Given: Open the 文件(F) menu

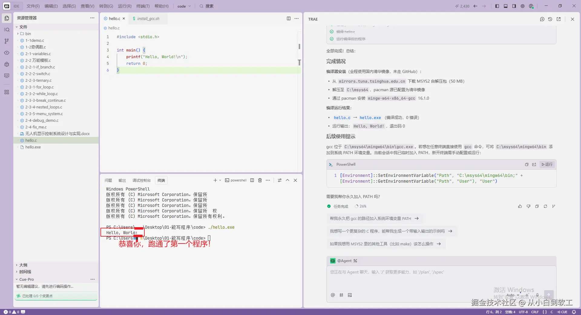Looking at the screenshot, I should click(33, 6).
